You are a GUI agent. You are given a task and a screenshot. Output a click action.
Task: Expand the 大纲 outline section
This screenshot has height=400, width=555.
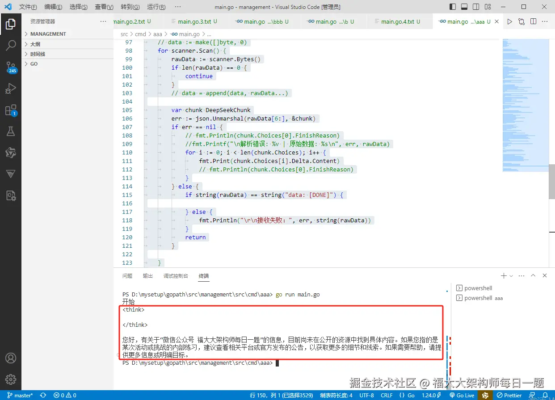click(67, 44)
